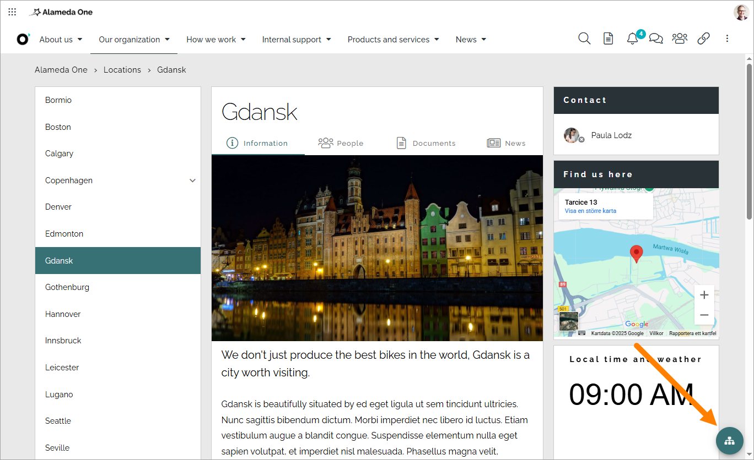
Task: Select Gothenburg in the locations list
Action: pyautogui.click(x=118, y=287)
